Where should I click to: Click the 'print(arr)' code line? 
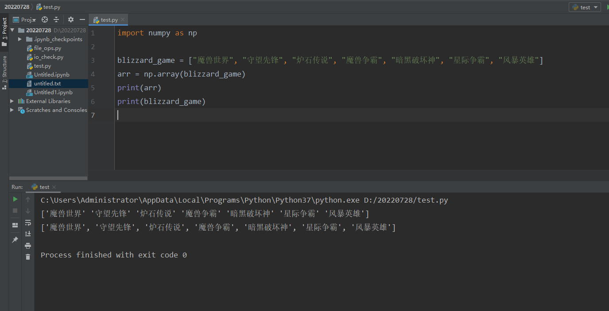(140, 88)
